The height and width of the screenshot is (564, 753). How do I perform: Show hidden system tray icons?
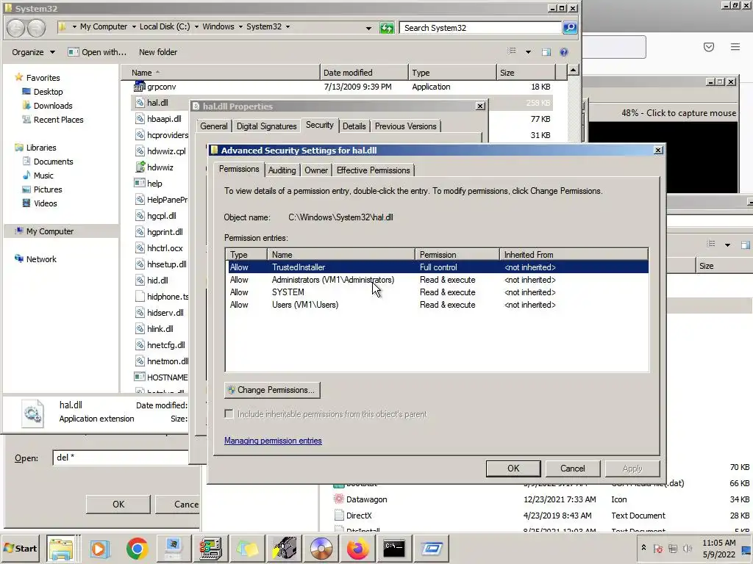643,548
